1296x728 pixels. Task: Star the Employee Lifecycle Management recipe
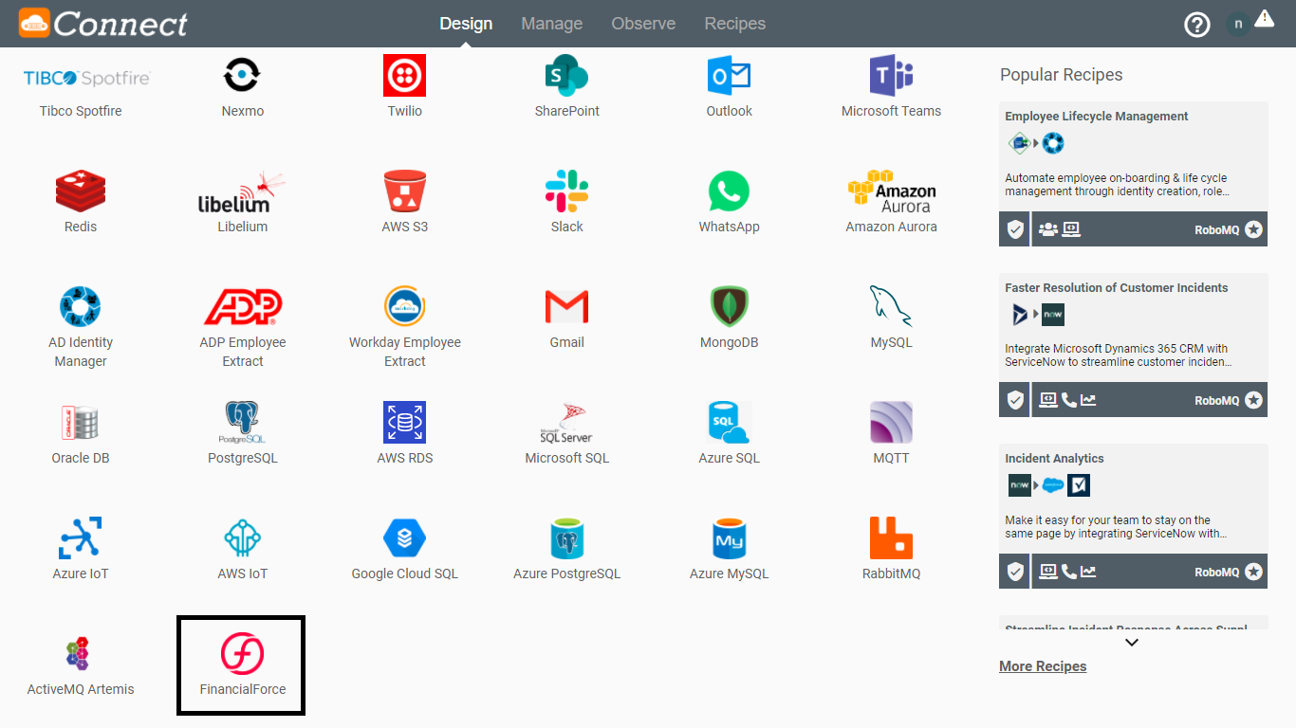[1253, 229]
